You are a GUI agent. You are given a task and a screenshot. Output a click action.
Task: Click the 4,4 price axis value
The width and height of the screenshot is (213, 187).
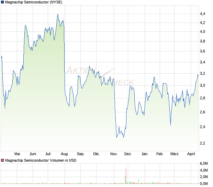[x=202, y=14]
